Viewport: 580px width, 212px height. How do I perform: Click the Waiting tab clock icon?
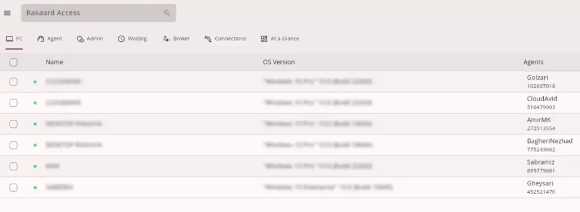pos(121,39)
